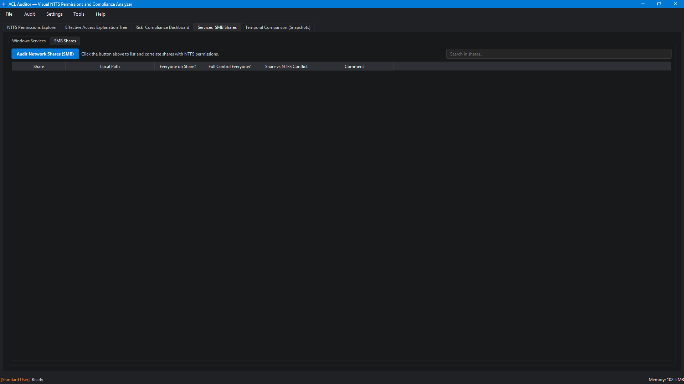Sort by the Share column header

38,67
